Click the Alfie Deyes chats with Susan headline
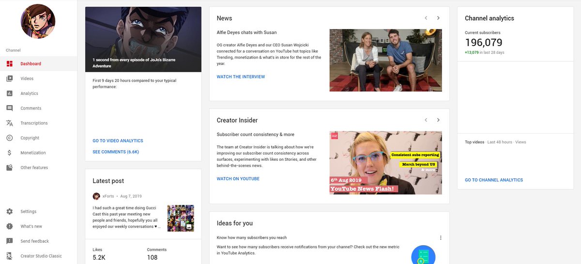 (247, 32)
